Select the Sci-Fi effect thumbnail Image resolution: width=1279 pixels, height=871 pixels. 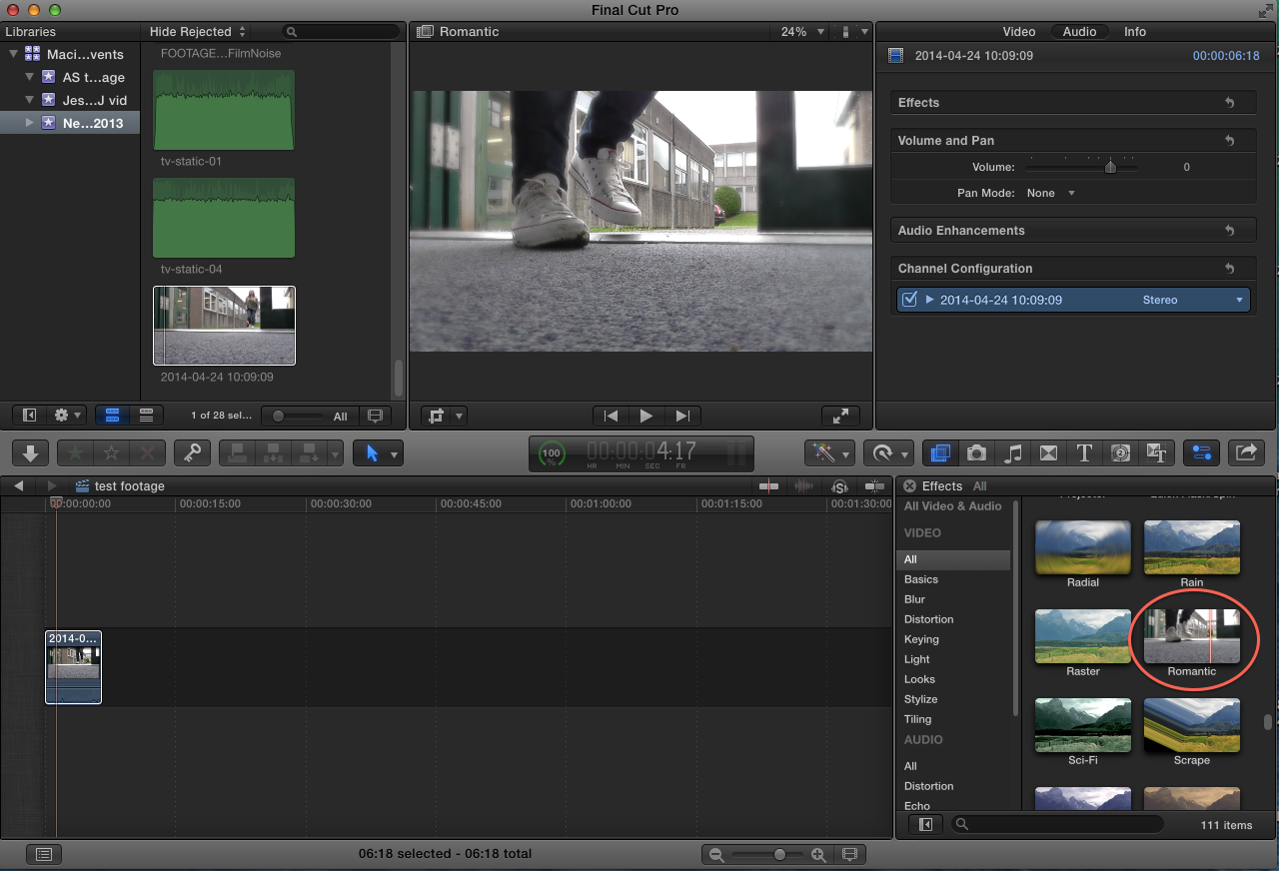point(1082,725)
